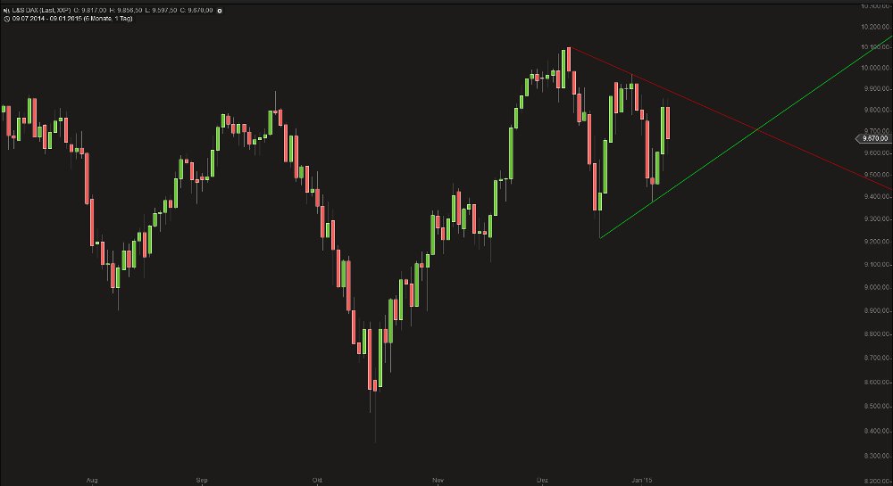Click the "Sep" label on the time axis

(x=201, y=480)
